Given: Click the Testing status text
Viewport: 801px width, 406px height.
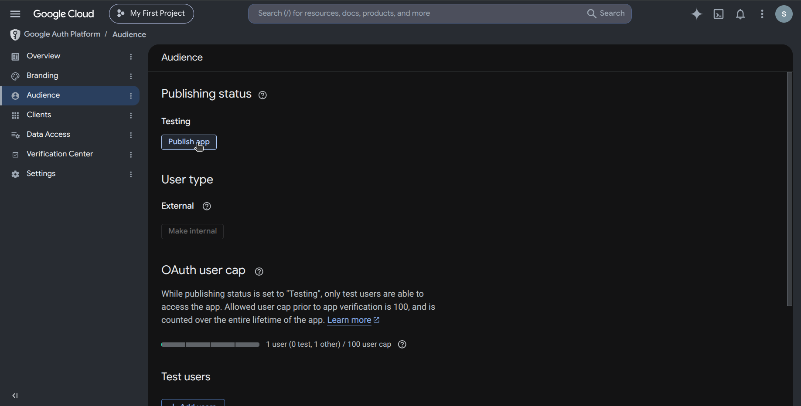Looking at the screenshot, I should (176, 122).
